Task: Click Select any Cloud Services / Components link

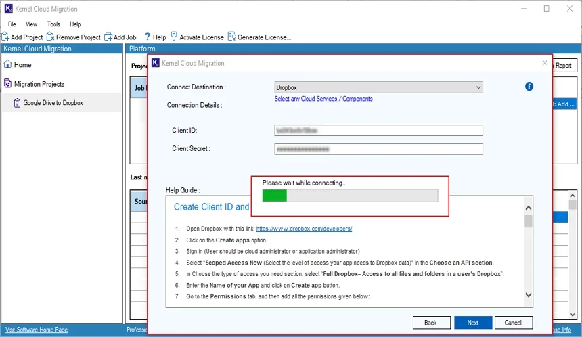Action: [x=323, y=99]
